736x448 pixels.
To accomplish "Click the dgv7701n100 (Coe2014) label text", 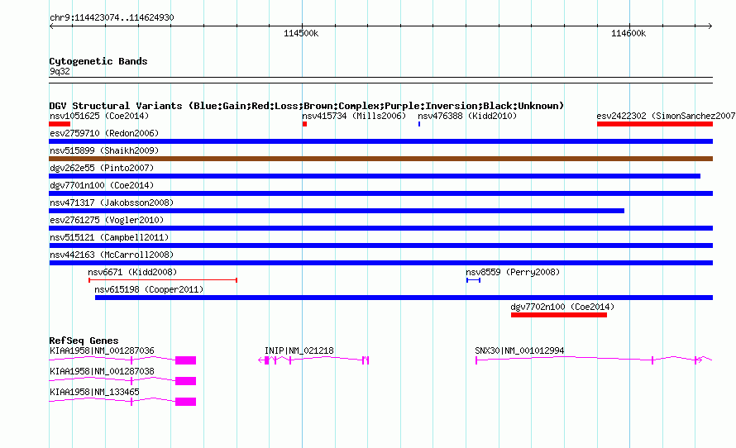I will (x=102, y=185).
